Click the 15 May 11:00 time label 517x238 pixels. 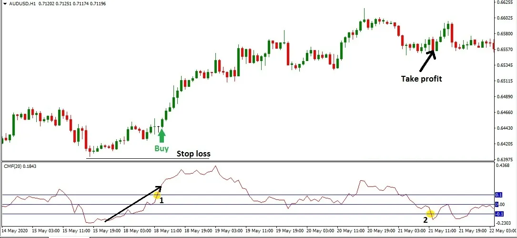click(x=76, y=230)
